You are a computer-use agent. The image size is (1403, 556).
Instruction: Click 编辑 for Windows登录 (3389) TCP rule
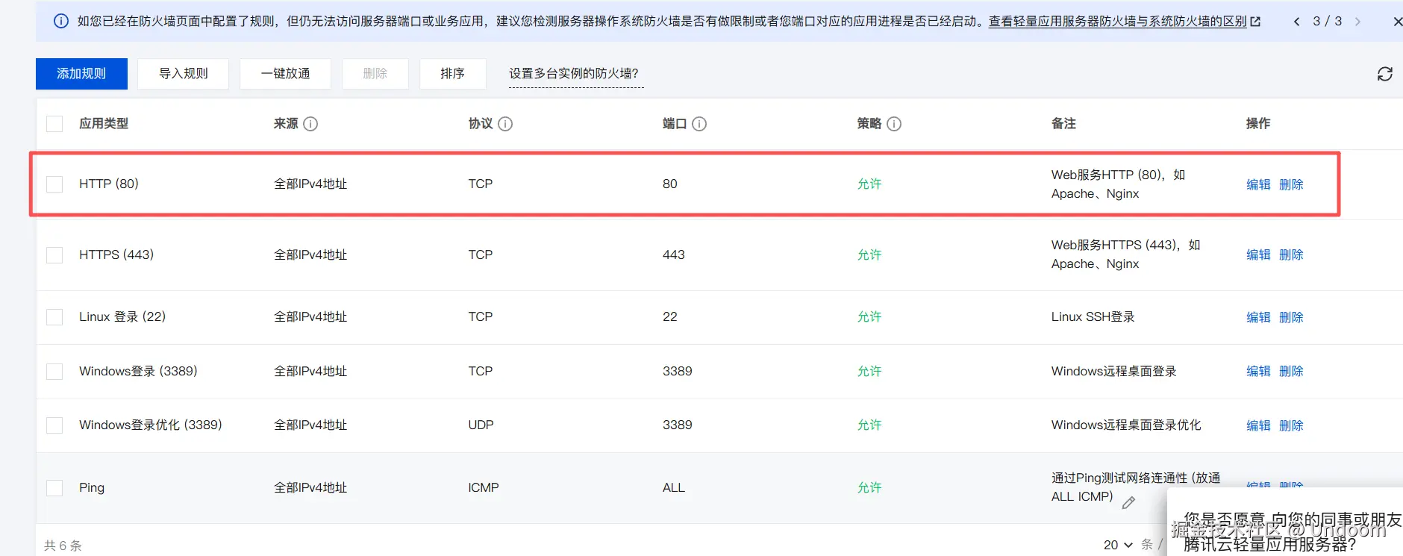point(1258,371)
